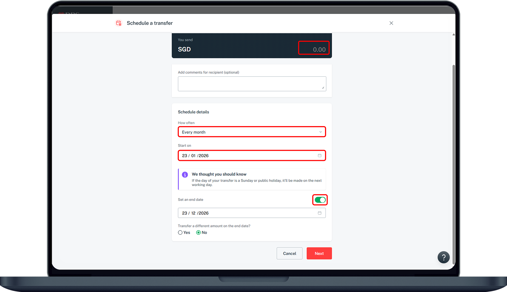This screenshot has height=292, width=507.
Task: Click the scroll up arrow of the scrollbar
Action: [454, 35]
